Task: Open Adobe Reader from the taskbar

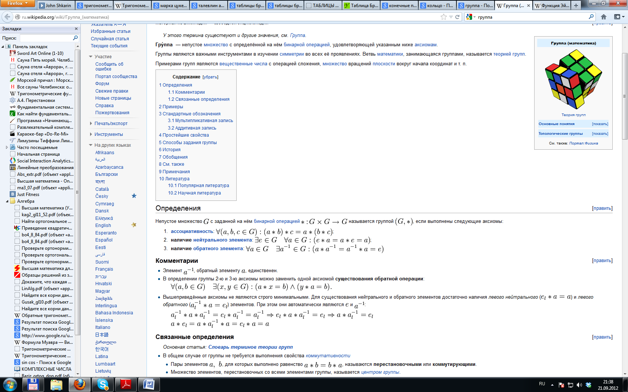Action: [x=126, y=385]
